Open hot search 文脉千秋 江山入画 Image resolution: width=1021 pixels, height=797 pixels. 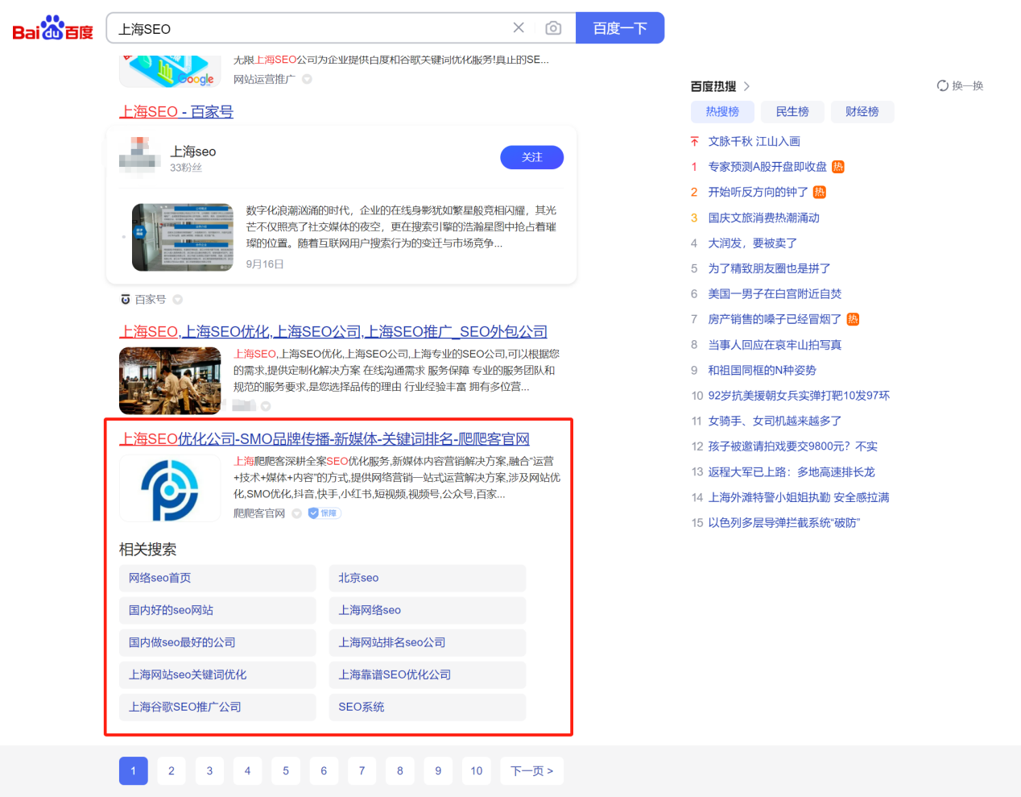click(754, 142)
